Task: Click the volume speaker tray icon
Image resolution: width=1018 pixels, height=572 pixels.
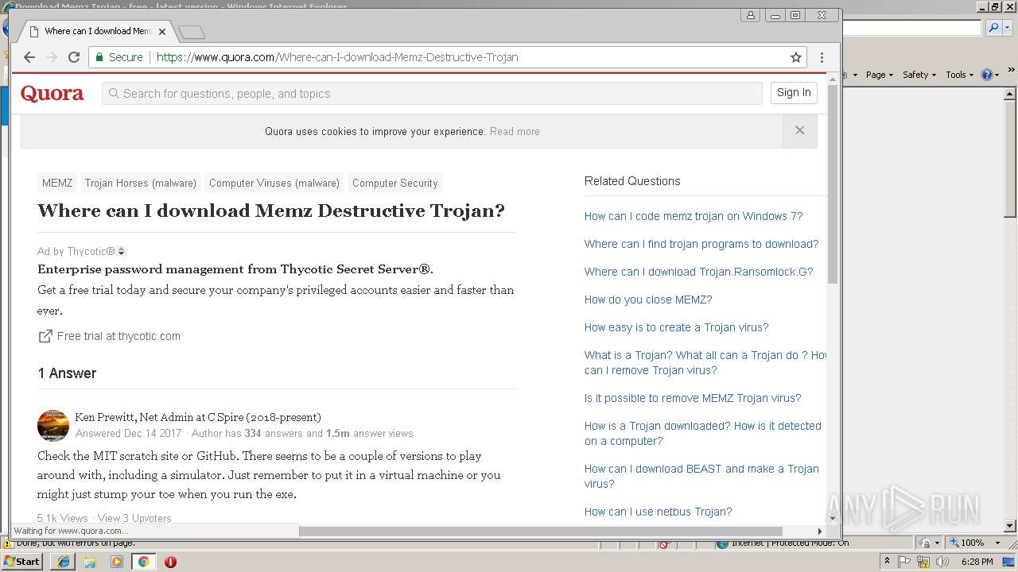Action: click(x=942, y=562)
